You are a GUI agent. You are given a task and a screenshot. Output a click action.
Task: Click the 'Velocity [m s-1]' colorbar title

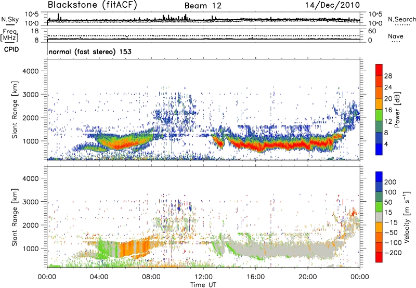[406, 217]
